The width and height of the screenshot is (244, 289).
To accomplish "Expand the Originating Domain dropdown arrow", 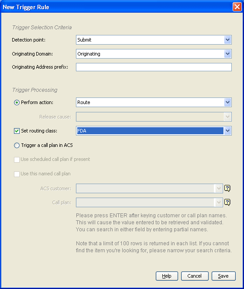I will [x=227, y=54].
